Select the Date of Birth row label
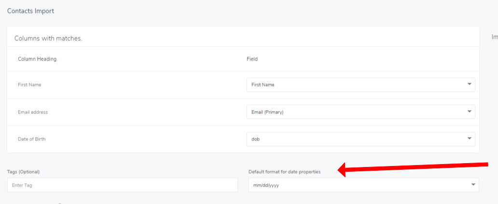This screenshot has width=498, height=204. coord(32,139)
